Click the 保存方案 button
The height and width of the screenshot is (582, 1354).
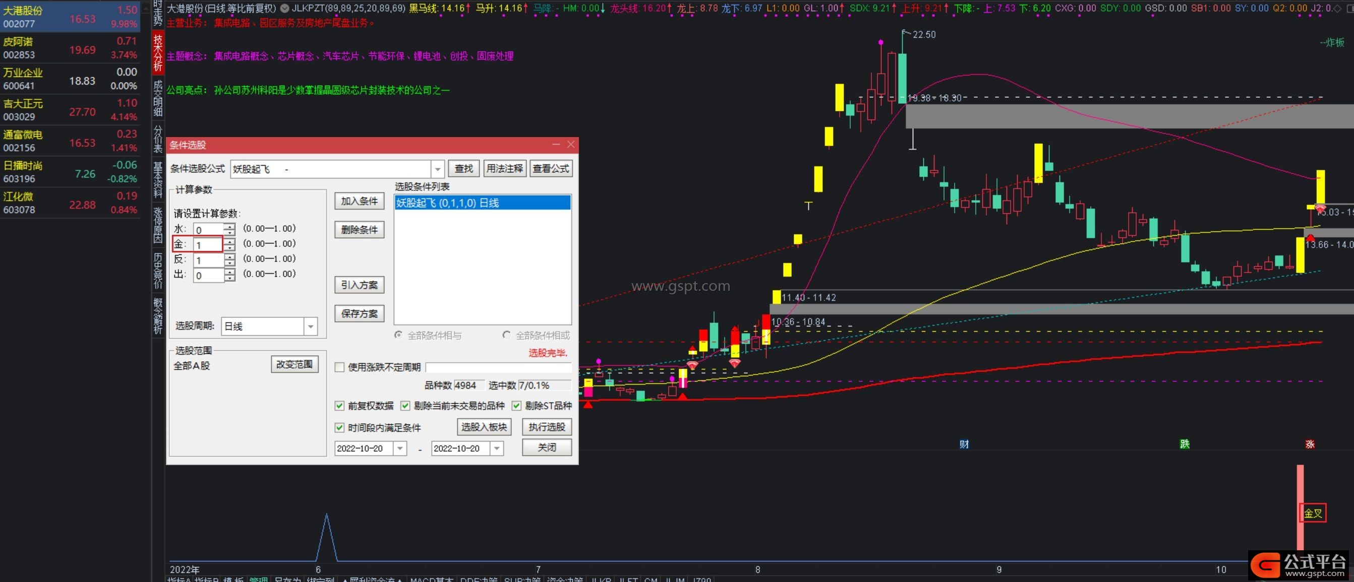(360, 313)
